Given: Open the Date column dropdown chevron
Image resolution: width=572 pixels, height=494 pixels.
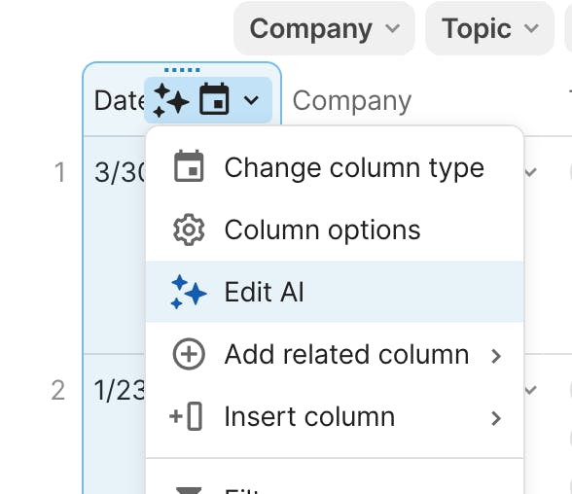Looking at the screenshot, I should coord(251,100).
